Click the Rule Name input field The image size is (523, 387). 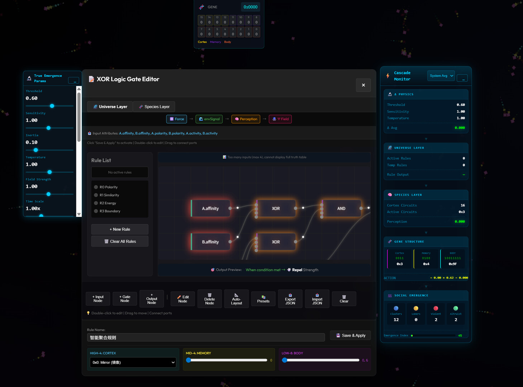click(206, 337)
